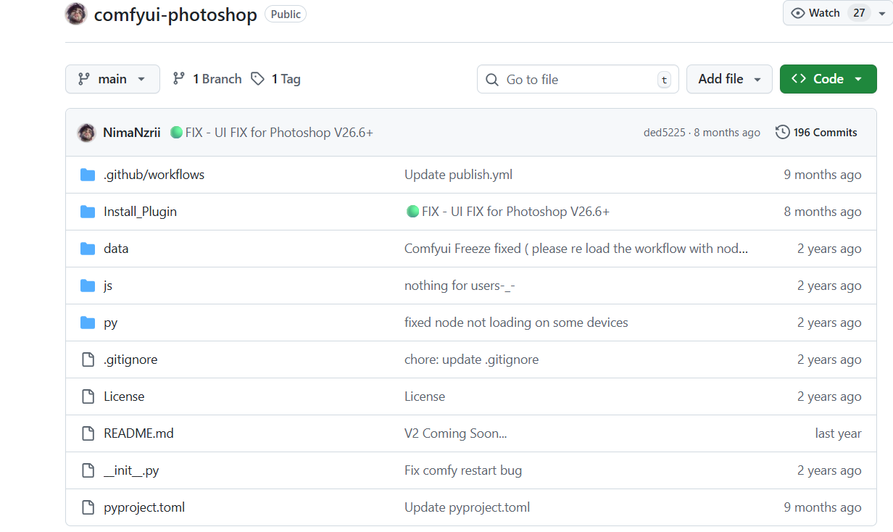Click the file icon next to License
This screenshot has width=893, height=532.
(88, 396)
